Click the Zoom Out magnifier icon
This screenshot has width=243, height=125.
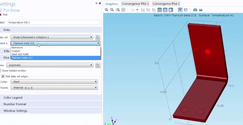[112, 10]
